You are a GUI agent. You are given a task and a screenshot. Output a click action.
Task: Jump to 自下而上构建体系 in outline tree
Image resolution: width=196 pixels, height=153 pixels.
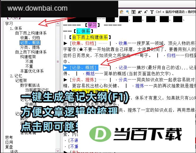[x=31, y=33]
